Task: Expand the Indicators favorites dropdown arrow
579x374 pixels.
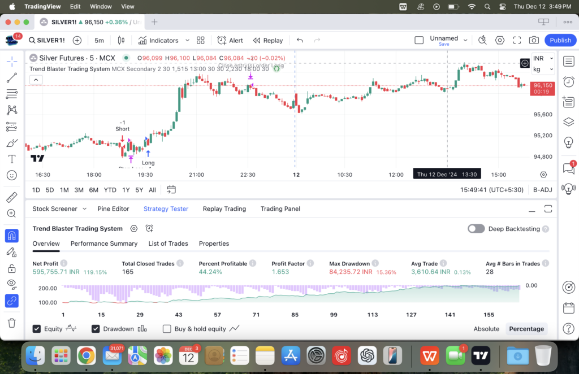Action: coord(187,40)
